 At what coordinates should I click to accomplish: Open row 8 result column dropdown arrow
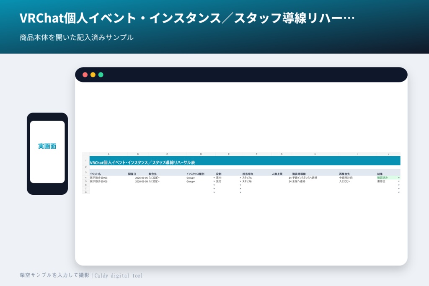(x=399, y=193)
